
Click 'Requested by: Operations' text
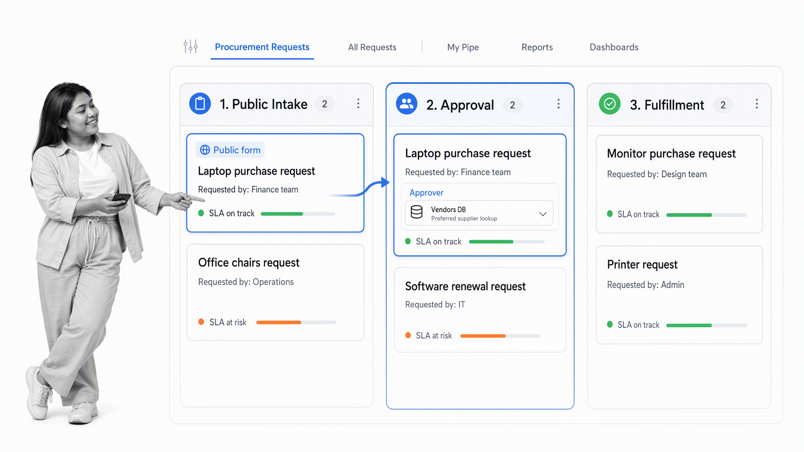[x=246, y=282]
